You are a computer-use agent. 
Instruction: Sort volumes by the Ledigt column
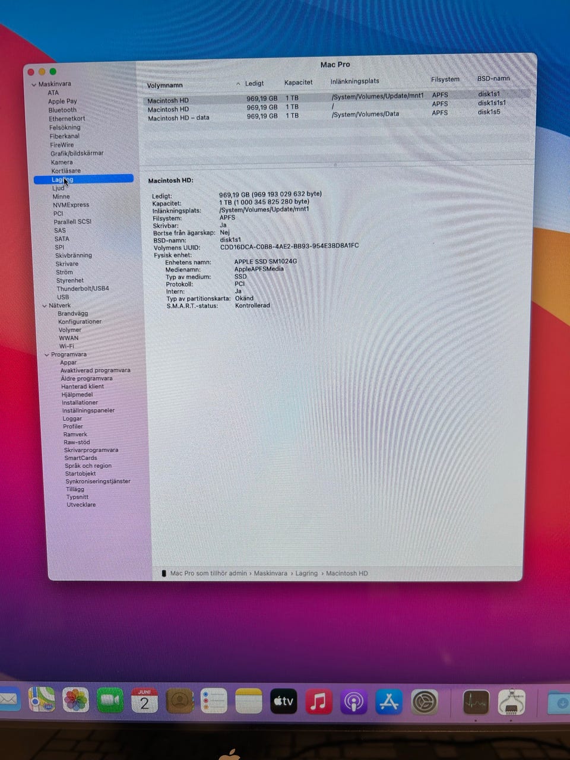point(254,83)
